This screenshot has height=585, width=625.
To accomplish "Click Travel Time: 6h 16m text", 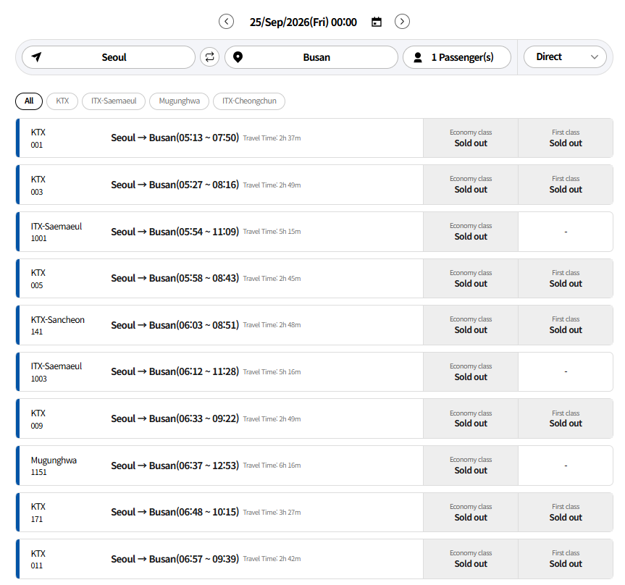I will pos(272,466).
